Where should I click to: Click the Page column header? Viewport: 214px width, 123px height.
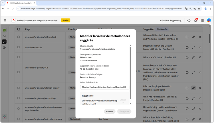pyautogui.click(x=28, y=29)
